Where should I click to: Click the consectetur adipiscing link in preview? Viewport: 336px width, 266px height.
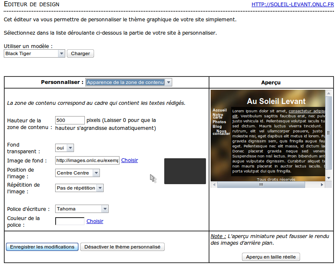click(307, 111)
